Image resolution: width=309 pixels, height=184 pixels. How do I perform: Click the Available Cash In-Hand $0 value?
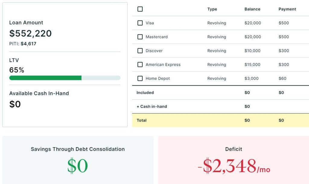click(x=15, y=104)
